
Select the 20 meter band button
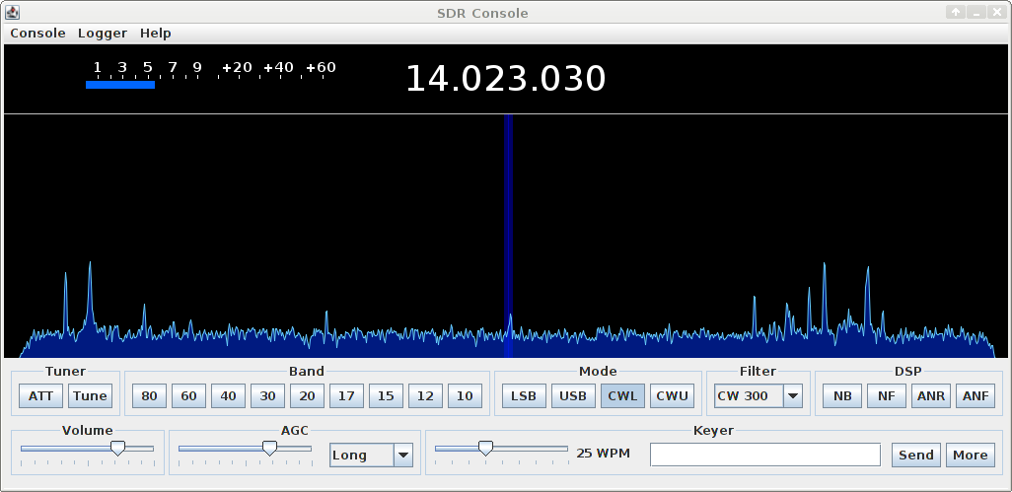tap(307, 396)
